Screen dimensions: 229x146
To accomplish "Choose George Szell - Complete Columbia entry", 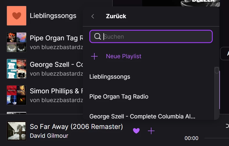I will (x=142, y=116).
